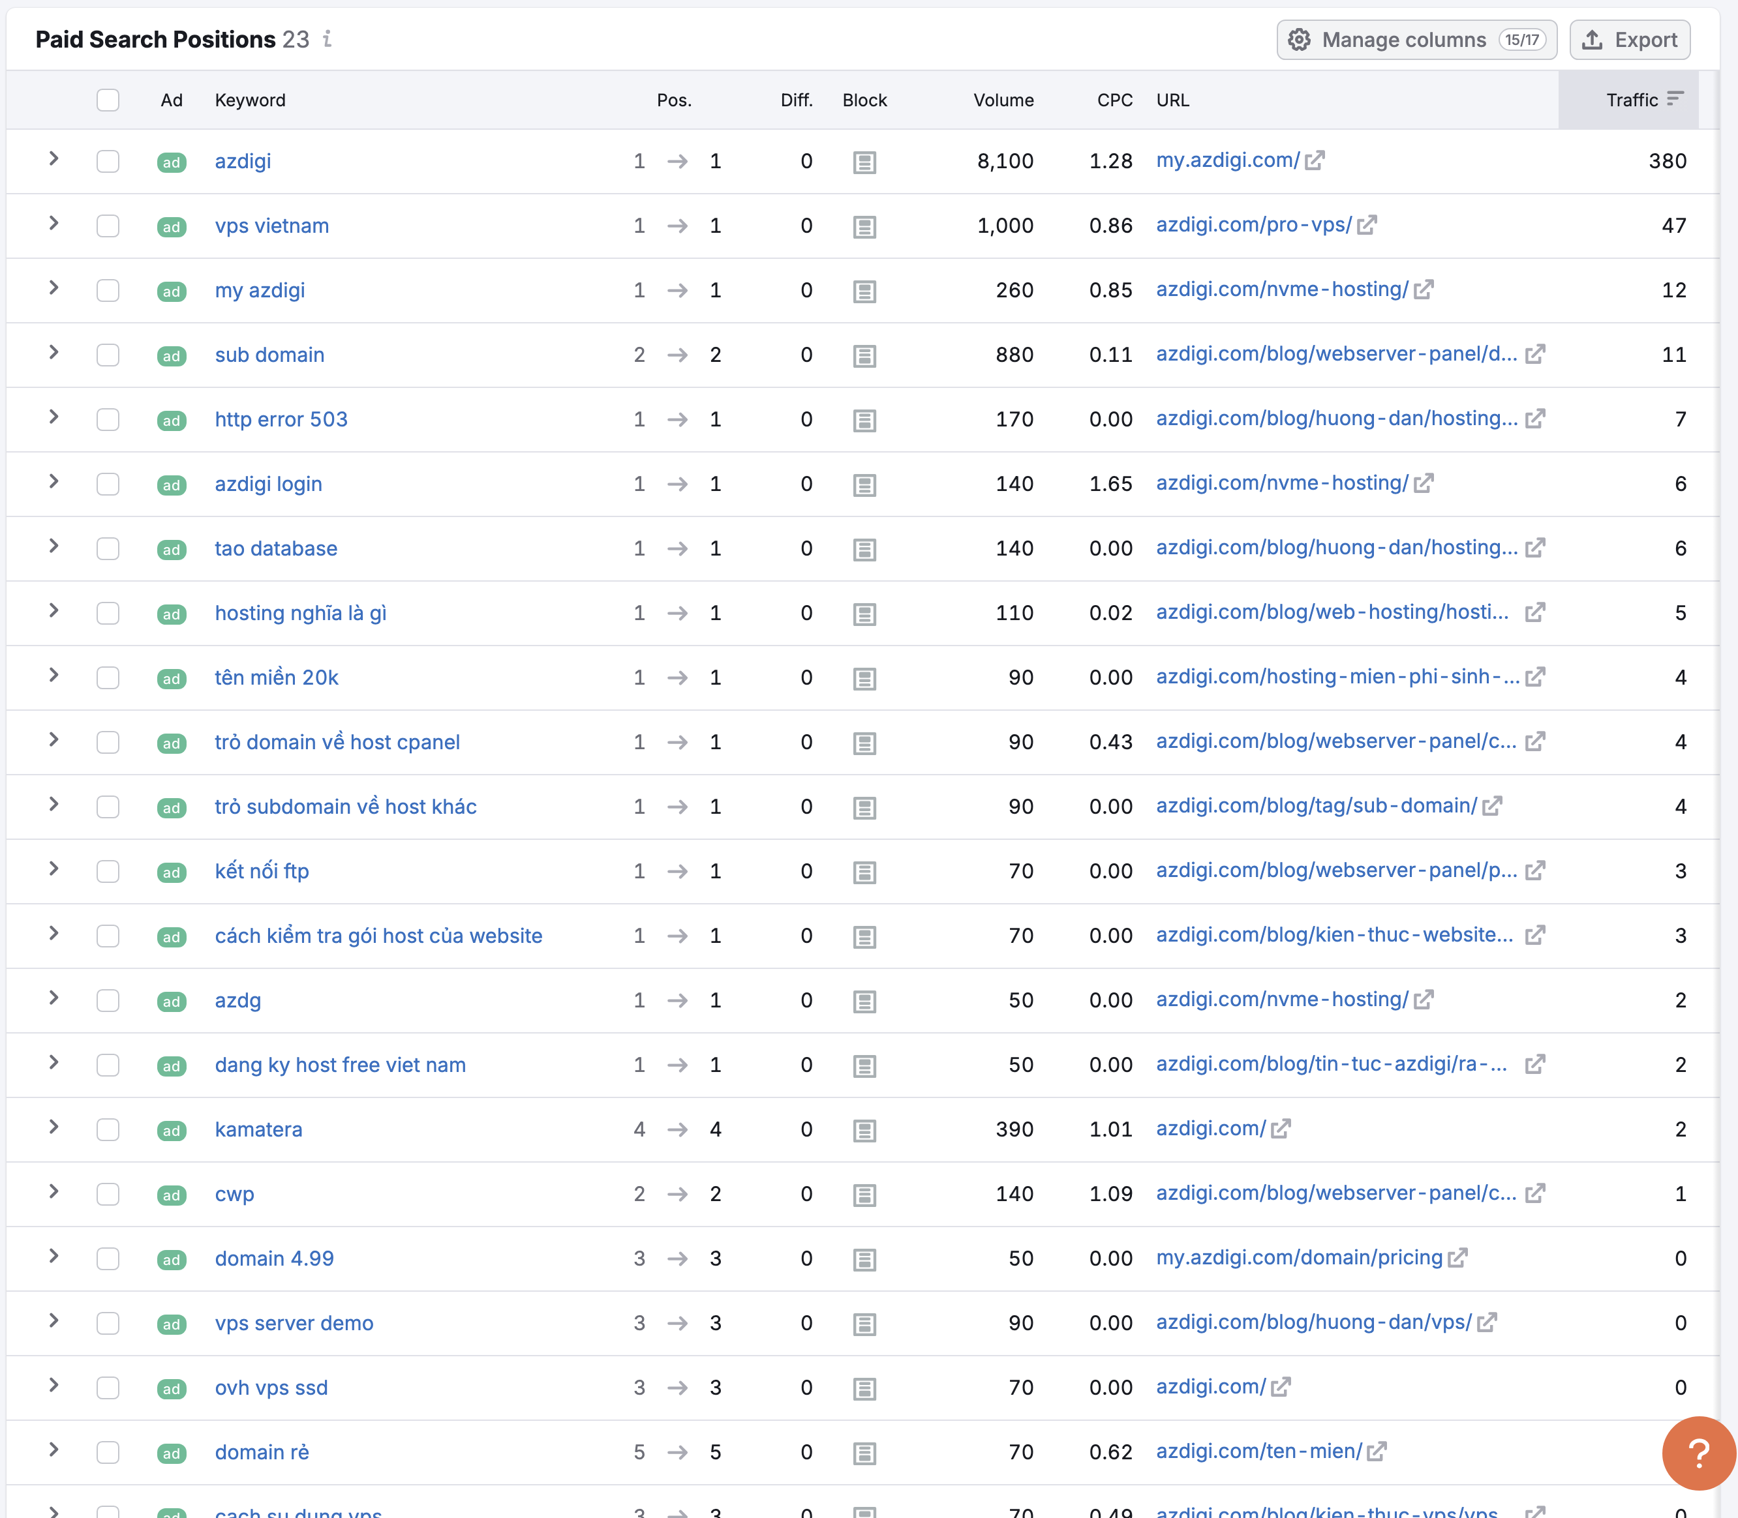Open the Manage columns button
The width and height of the screenshot is (1738, 1518).
click(1416, 40)
